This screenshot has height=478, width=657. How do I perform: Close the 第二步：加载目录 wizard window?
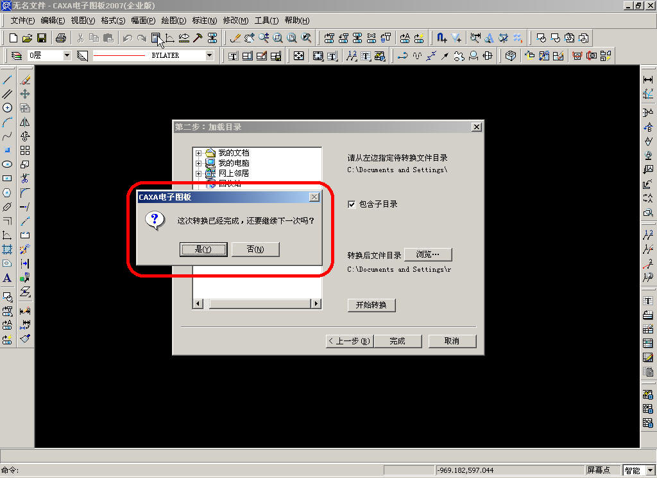click(x=477, y=127)
